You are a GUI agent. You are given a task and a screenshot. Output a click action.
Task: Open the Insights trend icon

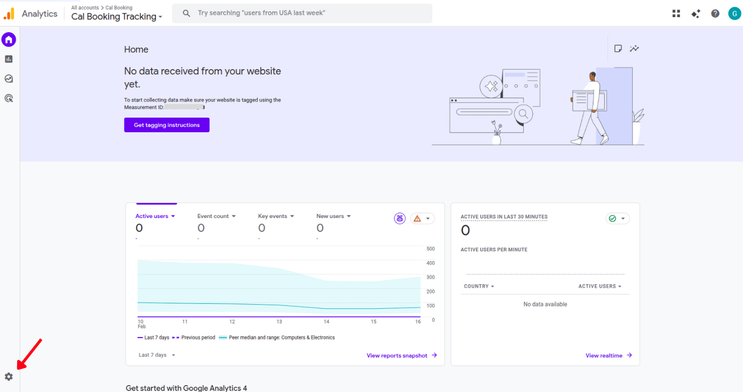tap(634, 48)
